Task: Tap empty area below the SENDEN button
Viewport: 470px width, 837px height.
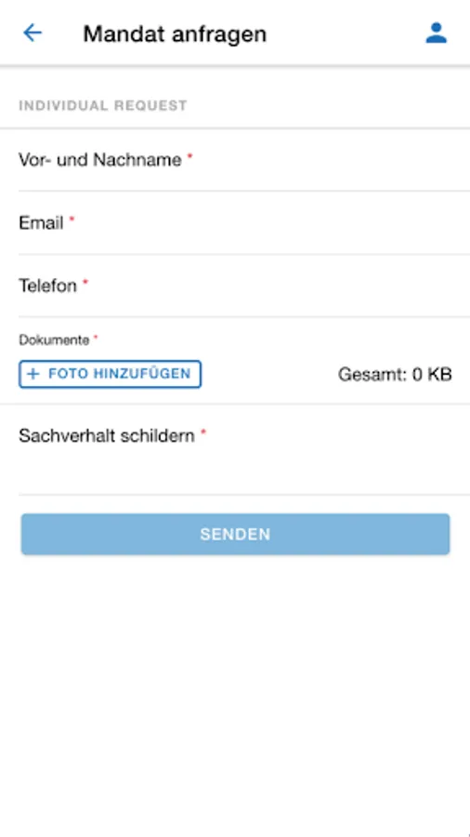Action: point(235,694)
